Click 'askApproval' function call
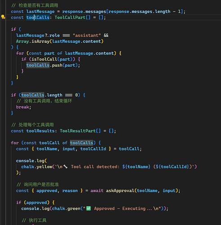 coord(120,191)
